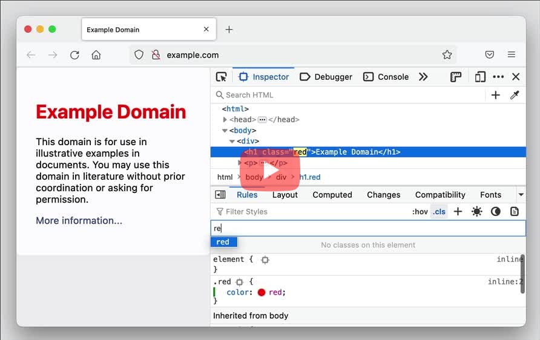Select the h1 class red node

(368, 152)
